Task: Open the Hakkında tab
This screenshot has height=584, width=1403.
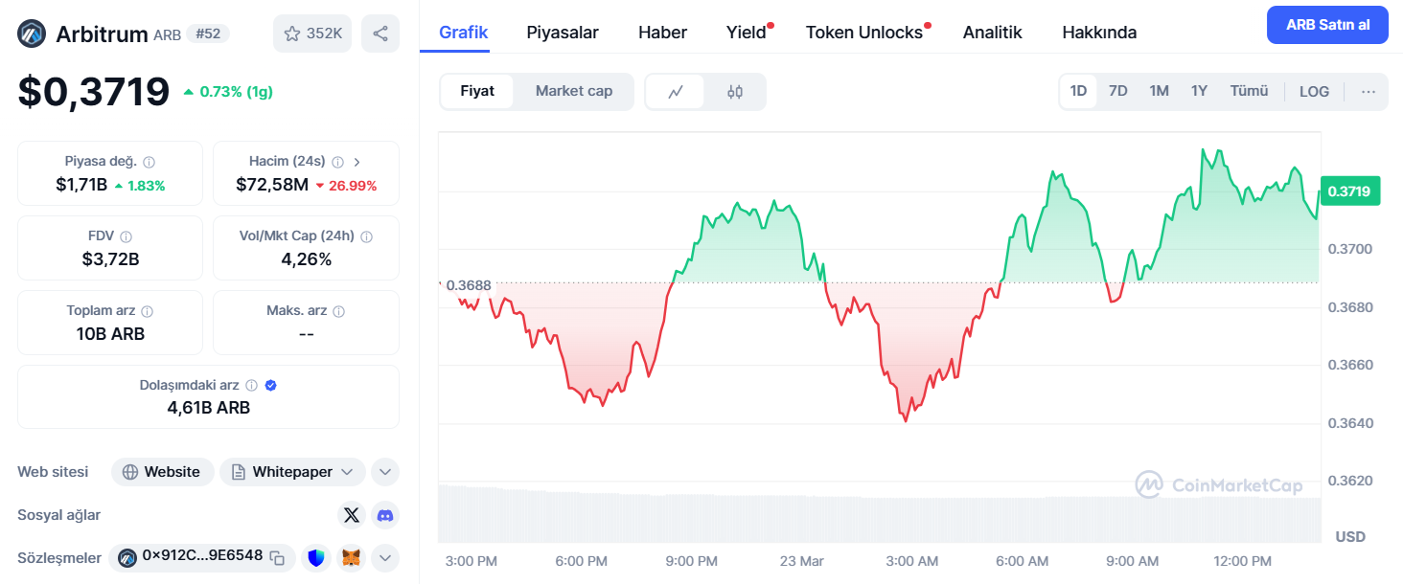Action: pos(1100,33)
